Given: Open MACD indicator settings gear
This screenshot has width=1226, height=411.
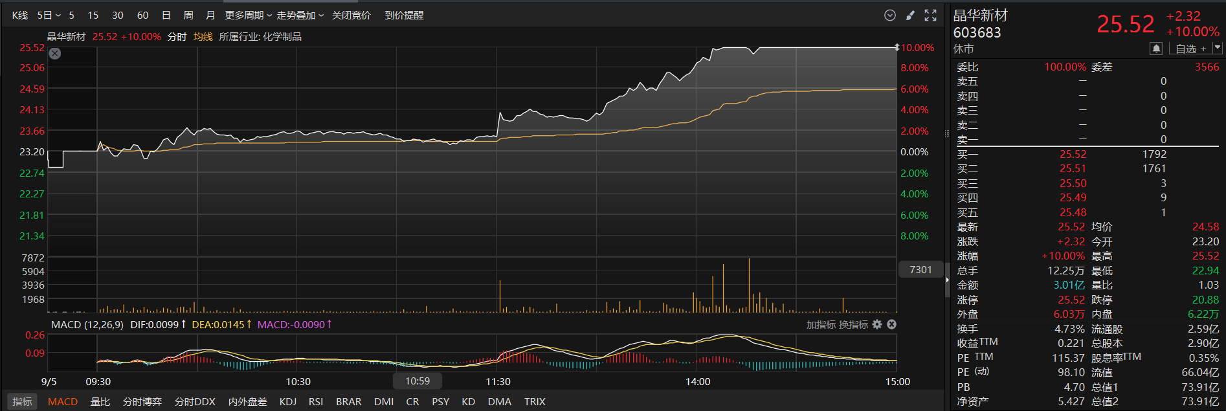Looking at the screenshot, I should (877, 324).
